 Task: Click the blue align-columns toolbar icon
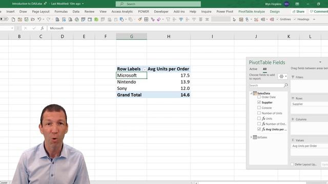[181, 19]
